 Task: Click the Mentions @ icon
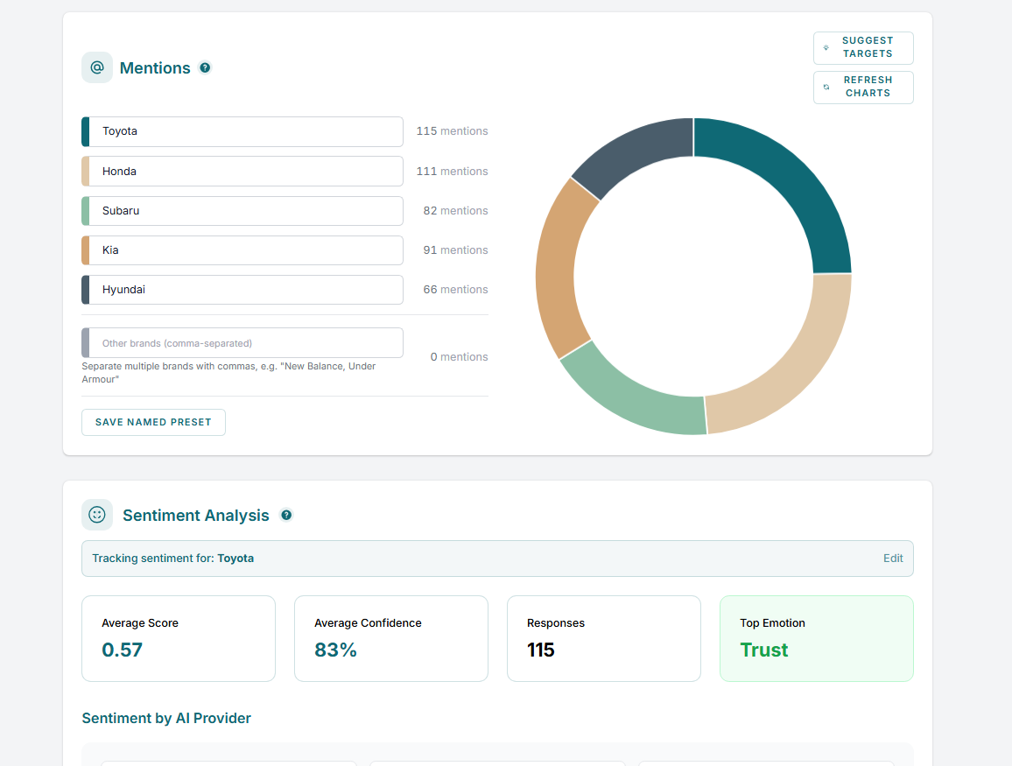pos(97,67)
